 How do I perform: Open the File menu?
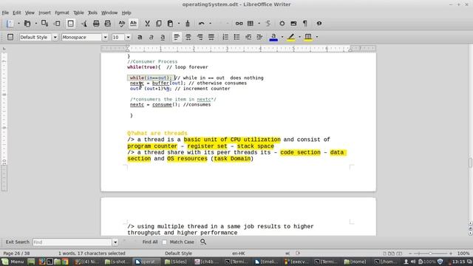pos(5,13)
